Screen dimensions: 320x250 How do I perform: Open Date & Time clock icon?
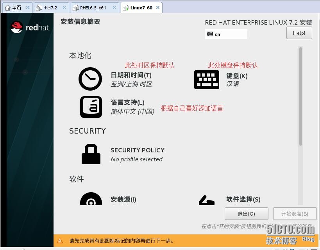pyautogui.click(x=90, y=79)
